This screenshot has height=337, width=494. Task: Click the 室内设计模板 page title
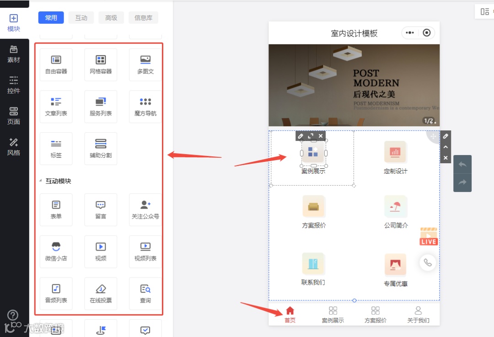click(x=354, y=33)
